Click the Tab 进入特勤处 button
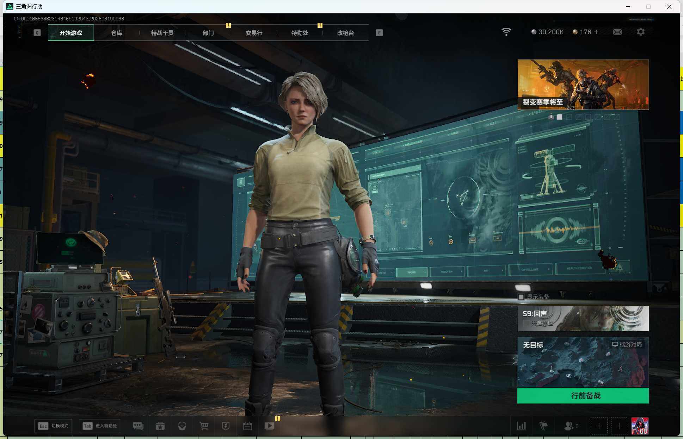This screenshot has width=683, height=439. pyautogui.click(x=100, y=426)
